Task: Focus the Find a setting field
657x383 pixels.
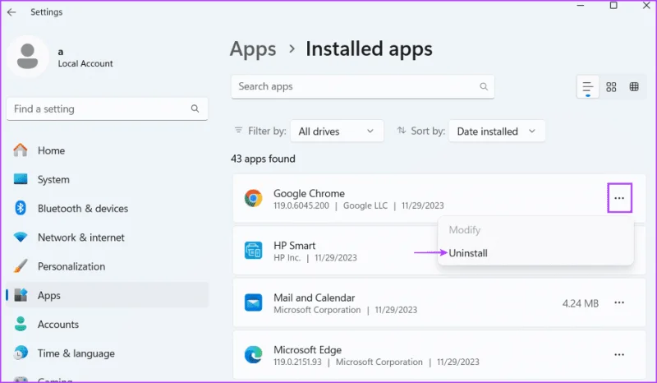Action: click(108, 109)
